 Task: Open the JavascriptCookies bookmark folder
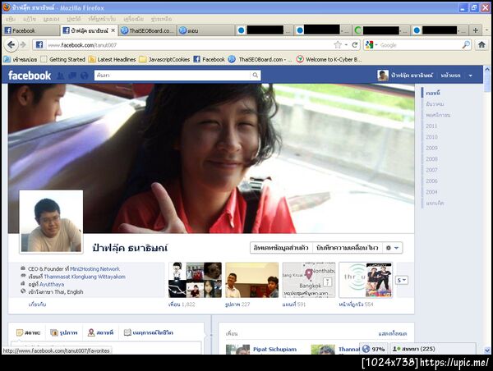164,59
